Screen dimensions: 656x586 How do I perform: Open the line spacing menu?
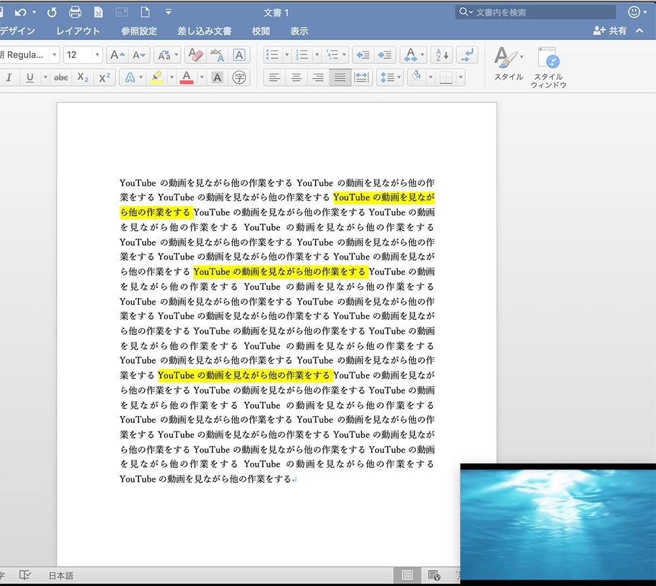click(390, 77)
